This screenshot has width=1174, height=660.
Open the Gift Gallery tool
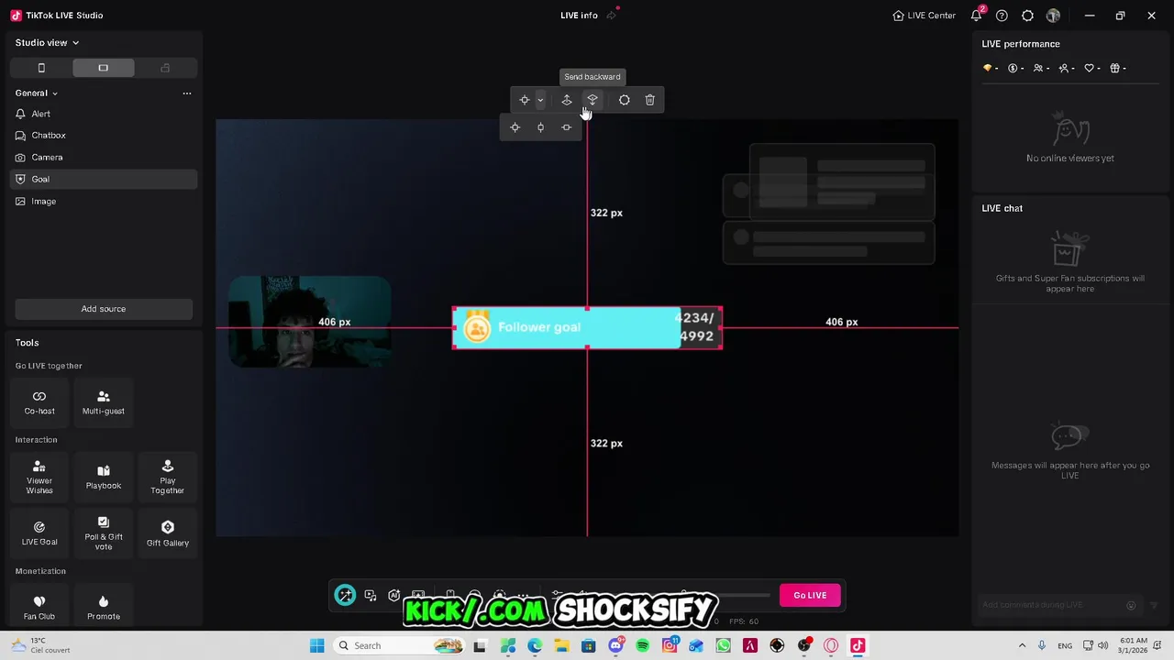(x=168, y=533)
